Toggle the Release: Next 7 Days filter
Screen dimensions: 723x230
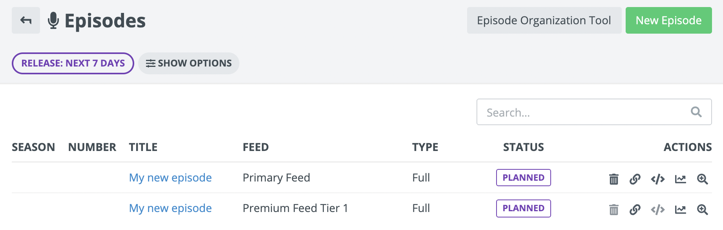click(73, 63)
